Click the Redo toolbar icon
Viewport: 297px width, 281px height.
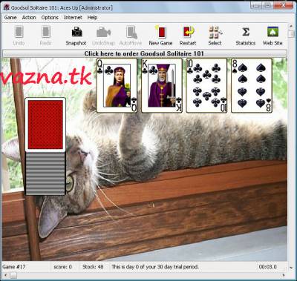tap(46, 33)
